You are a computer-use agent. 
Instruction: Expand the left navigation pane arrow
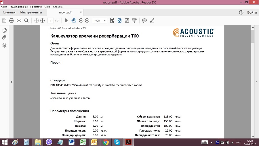point(11,82)
